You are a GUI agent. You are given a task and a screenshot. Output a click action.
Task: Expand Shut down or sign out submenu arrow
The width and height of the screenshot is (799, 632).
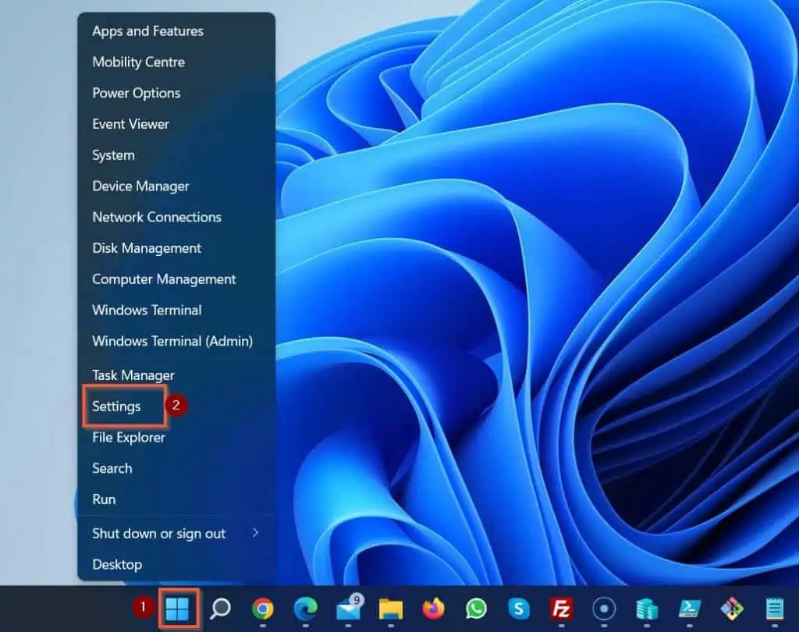point(255,533)
